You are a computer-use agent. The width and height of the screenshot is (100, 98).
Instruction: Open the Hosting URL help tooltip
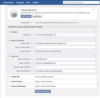tap(31, 23)
